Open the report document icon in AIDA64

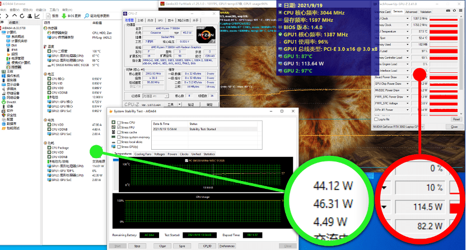coord(48,16)
